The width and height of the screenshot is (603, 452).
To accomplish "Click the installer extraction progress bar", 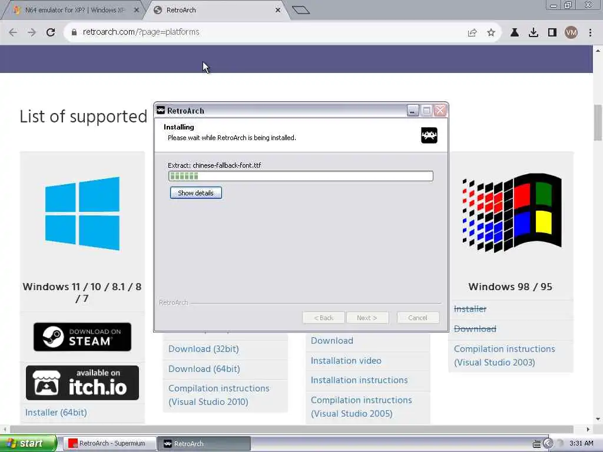I will (301, 176).
